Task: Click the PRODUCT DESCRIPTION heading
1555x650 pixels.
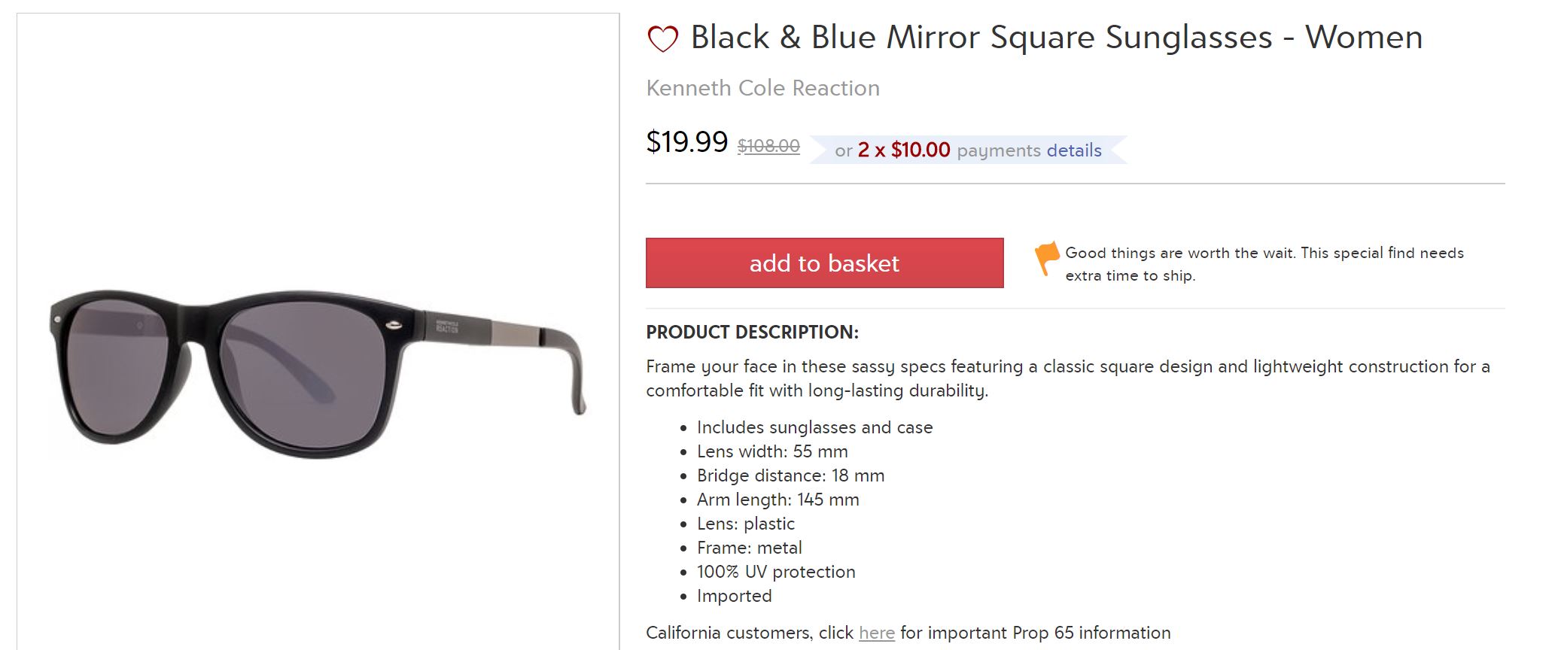Action: coord(752,333)
